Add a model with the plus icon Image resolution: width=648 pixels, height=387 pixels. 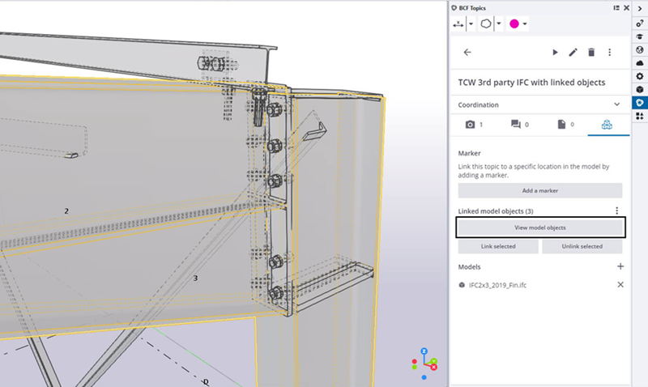620,266
